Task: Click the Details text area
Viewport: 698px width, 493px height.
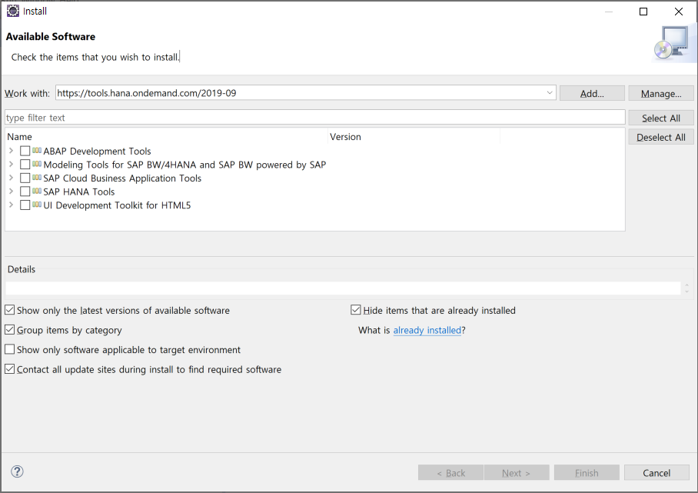Action: 343,288
